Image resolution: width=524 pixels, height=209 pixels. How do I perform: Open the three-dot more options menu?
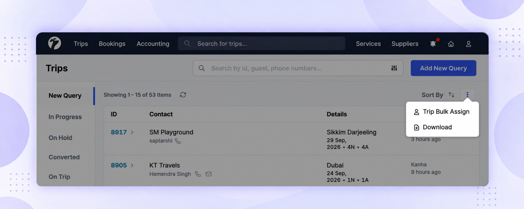point(467,95)
